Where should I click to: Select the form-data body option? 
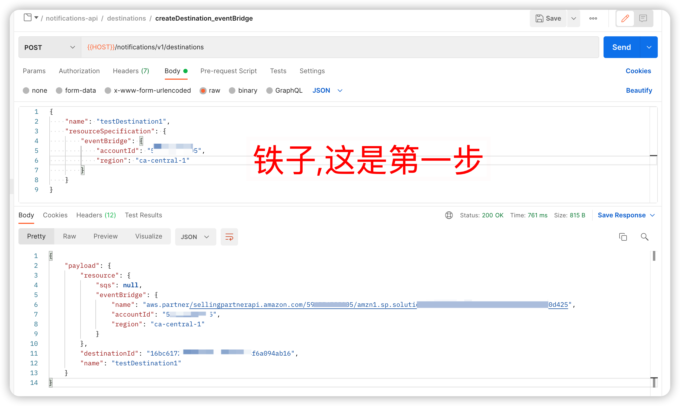(59, 91)
